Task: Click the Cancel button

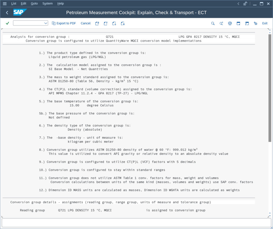Action: point(86,23)
